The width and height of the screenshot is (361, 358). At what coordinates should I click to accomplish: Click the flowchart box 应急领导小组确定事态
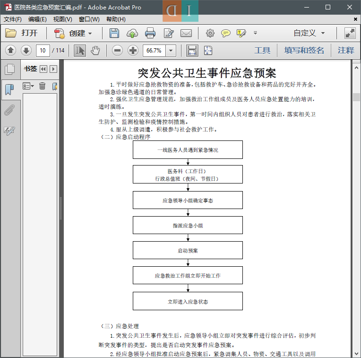(x=188, y=200)
